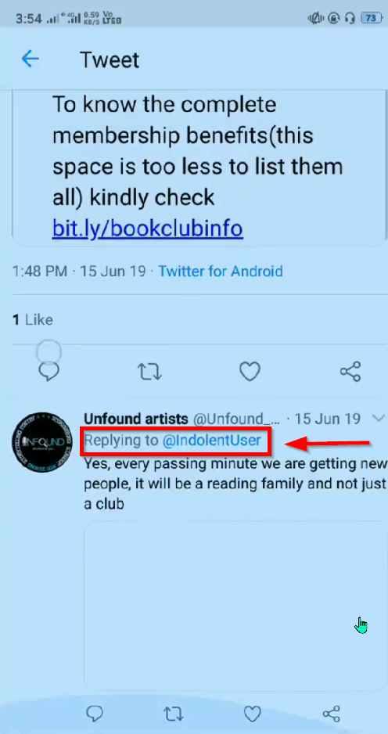388x734 pixels.
Task: Open the bit.ly/bookclubinfo link
Action: tap(147, 228)
